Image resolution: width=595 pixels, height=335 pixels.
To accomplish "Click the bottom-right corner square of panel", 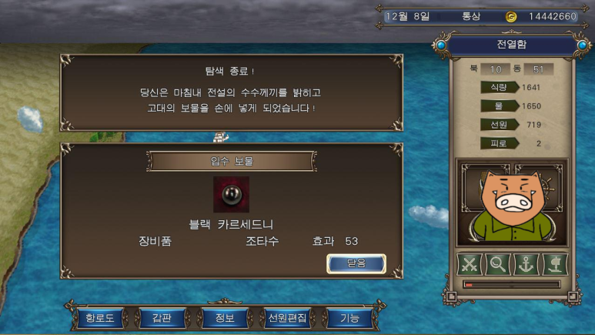I will point(573,296).
